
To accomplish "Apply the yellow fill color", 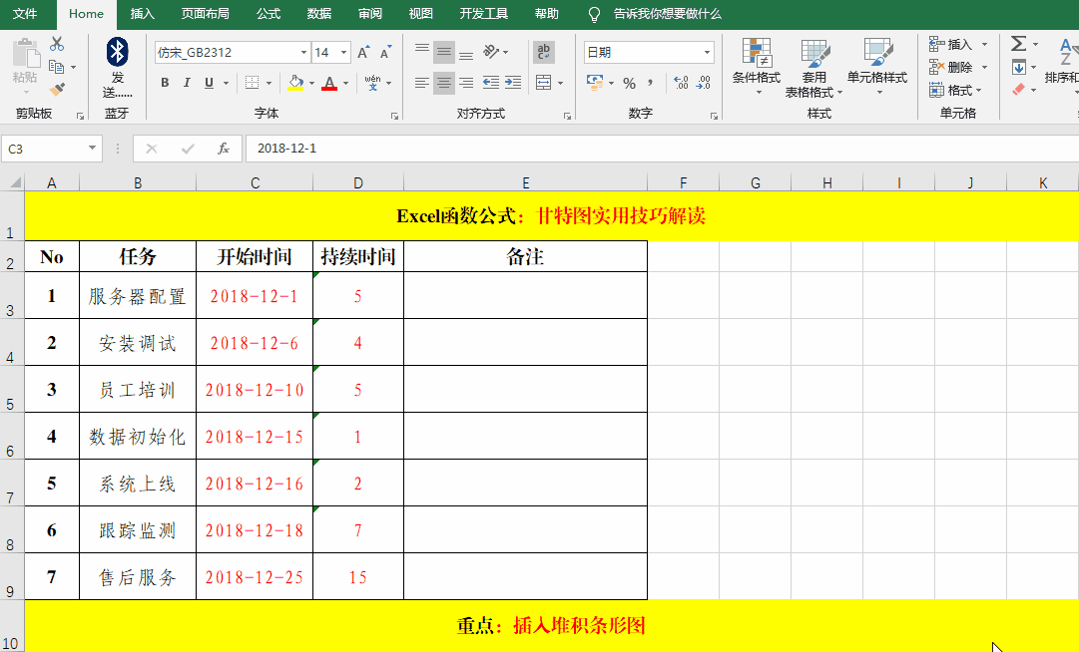I will click(x=294, y=83).
